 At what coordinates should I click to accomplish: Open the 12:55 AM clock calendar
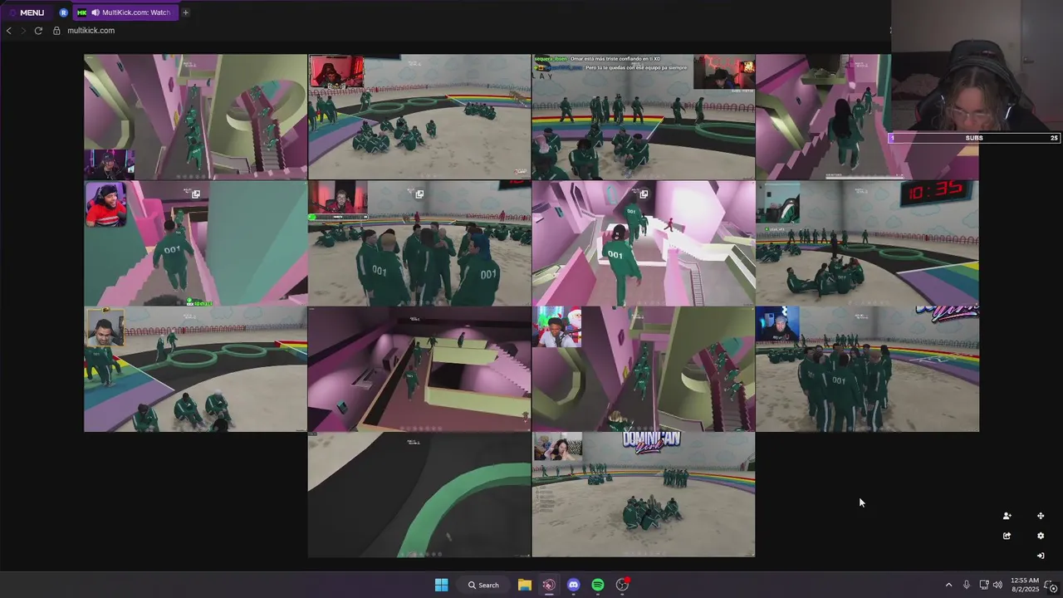(x=1025, y=585)
